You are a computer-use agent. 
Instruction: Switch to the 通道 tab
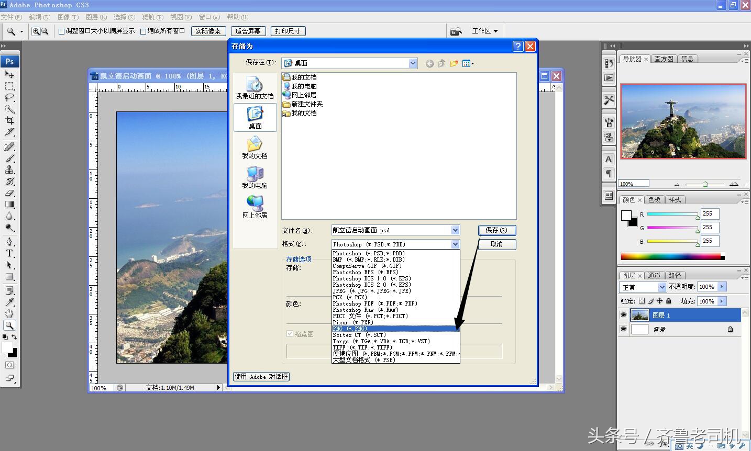coord(654,275)
